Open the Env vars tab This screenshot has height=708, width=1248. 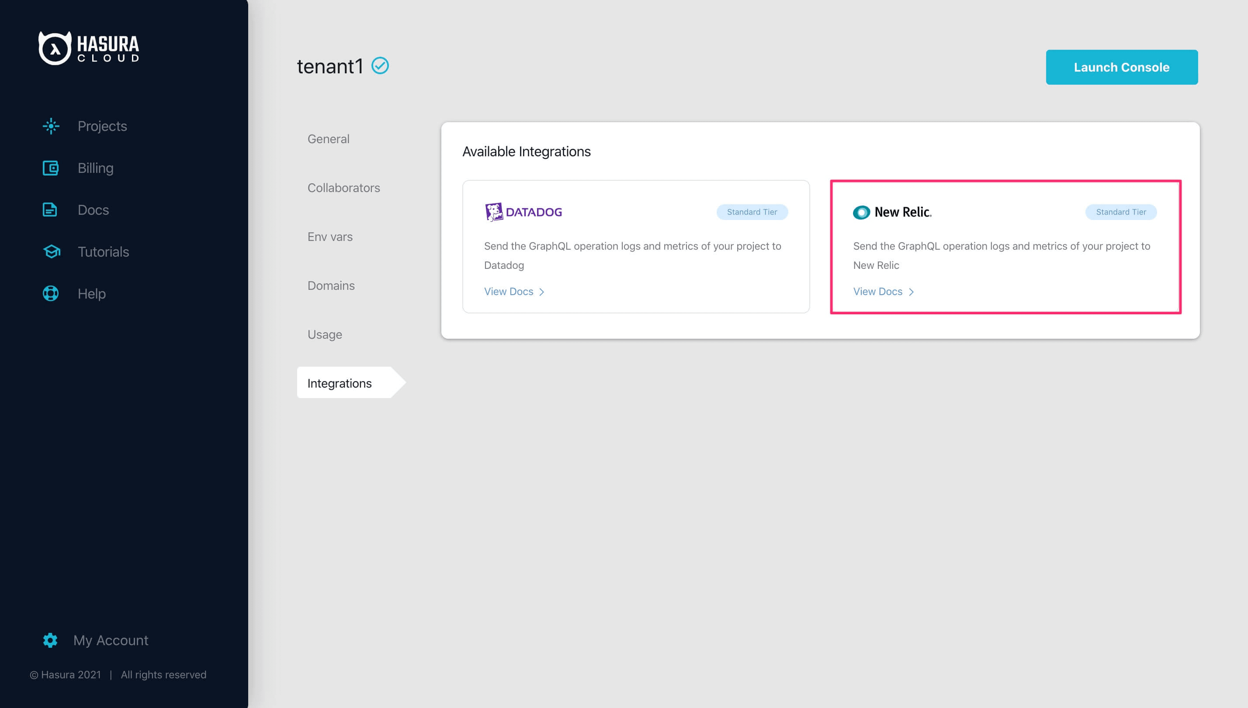pyautogui.click(x=329, y=237)
